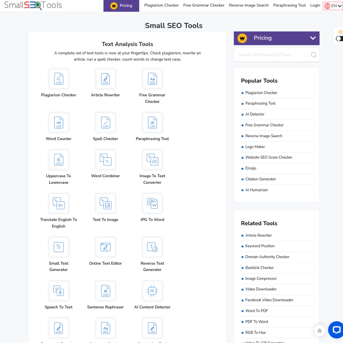Open the Text To Image tool icon
This screenshot has width=343, height=343.
tap(106, 204)
